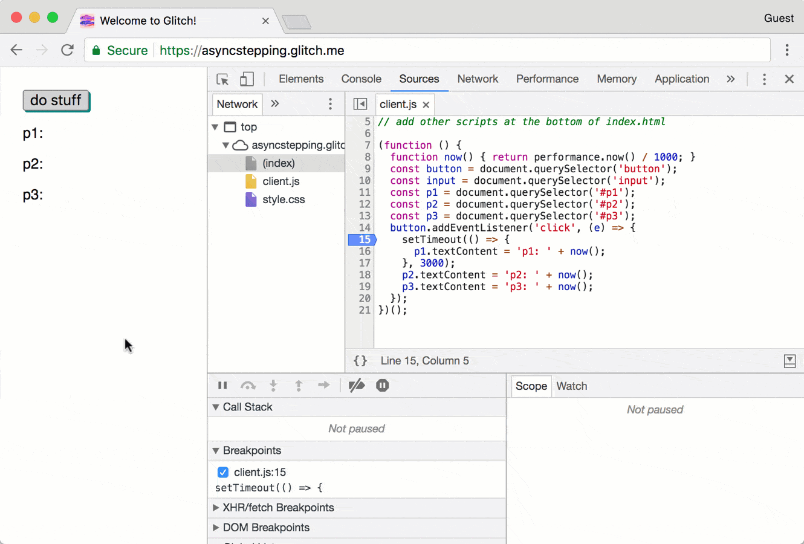Pause script execution in the debugger
The image size is (804, 544).
tap(222, 385)
